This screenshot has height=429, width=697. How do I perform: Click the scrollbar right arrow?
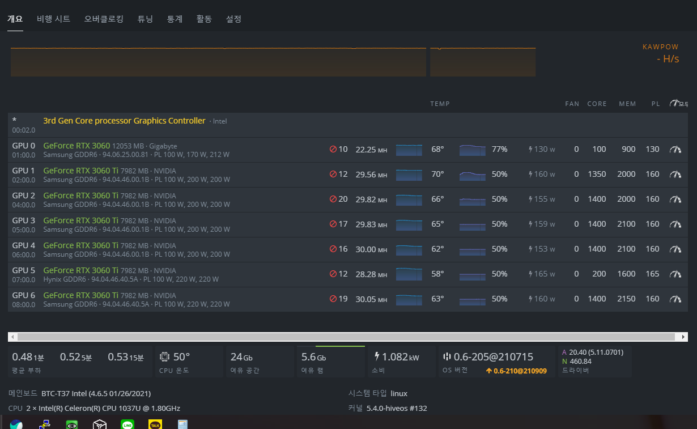[x=683, y=337]
